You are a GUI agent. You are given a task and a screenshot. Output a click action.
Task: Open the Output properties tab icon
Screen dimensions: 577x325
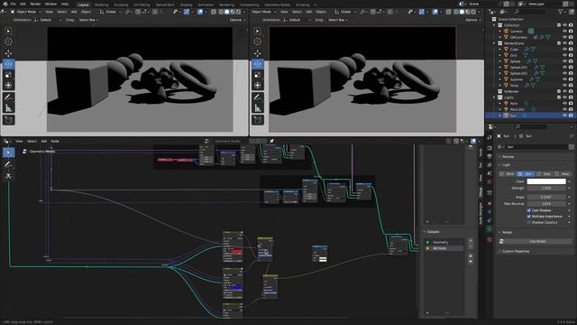(x=490, y=156)
